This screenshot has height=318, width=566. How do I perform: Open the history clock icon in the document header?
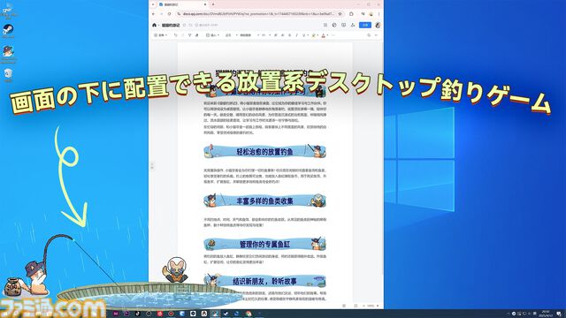334,25
